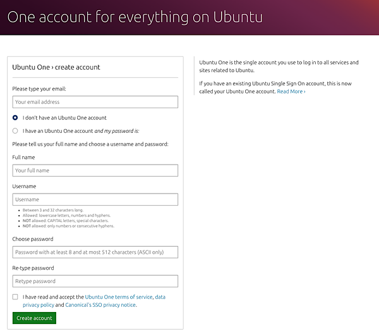The image size is (379, 336).
Task: Select "I don't have an Ubuntu One account" radio
Action: 15,118
